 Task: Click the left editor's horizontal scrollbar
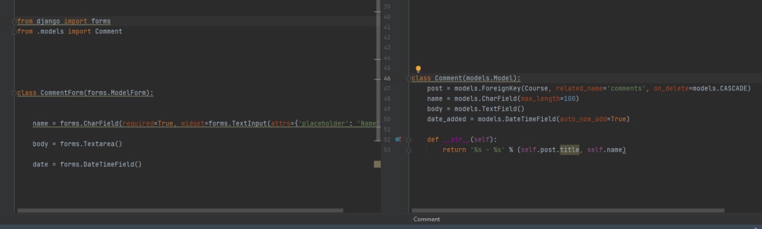tap(180, 210)
